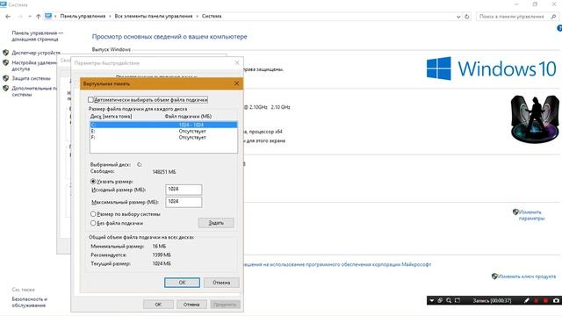The width and height of the screenshot is (562, 316).
Task: Click shield icon beside 'Защита системы'
Action: point(6,78)
